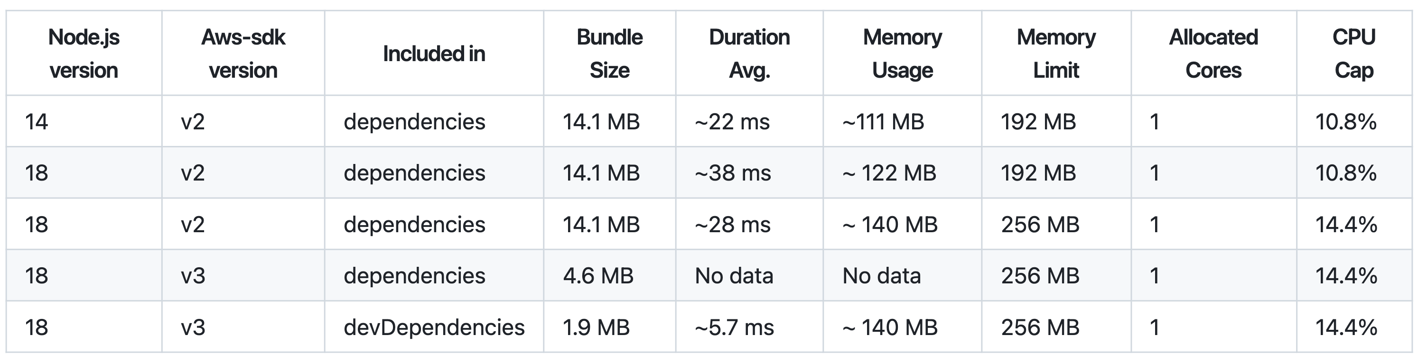Select the devDependencies cell

coord(434,327)
